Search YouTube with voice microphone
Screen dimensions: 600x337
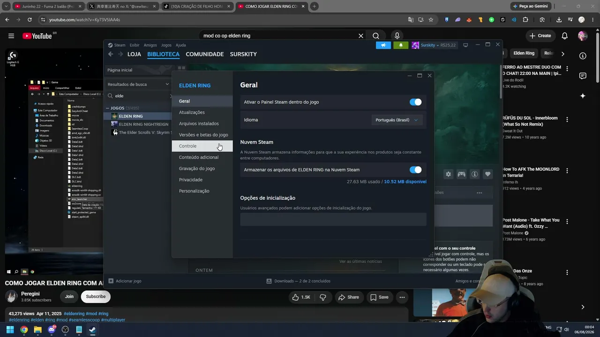point(397,36)
